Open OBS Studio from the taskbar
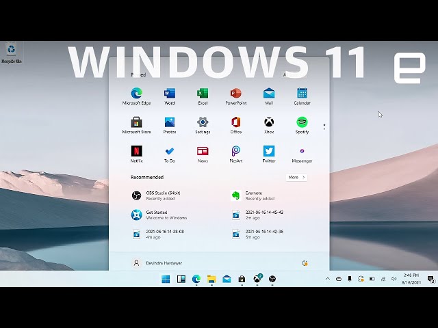Image resolution: width=438 pixels, height=328 pixels. 272,279
